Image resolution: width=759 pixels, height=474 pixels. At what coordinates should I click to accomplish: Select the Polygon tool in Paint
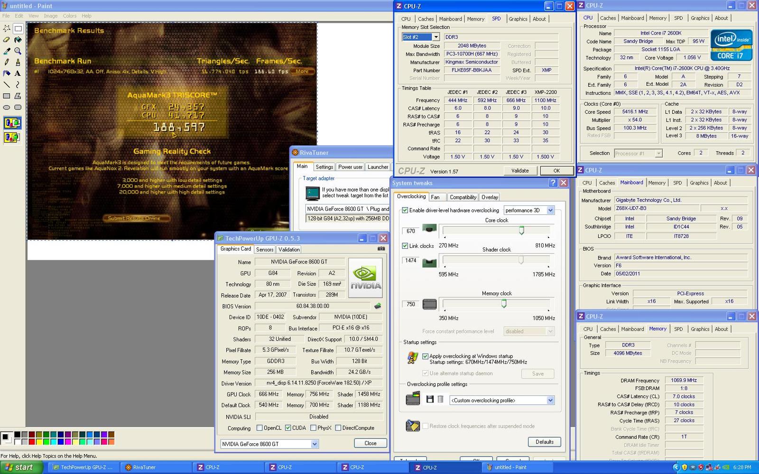pyautogui.click(x=18, y=96)
